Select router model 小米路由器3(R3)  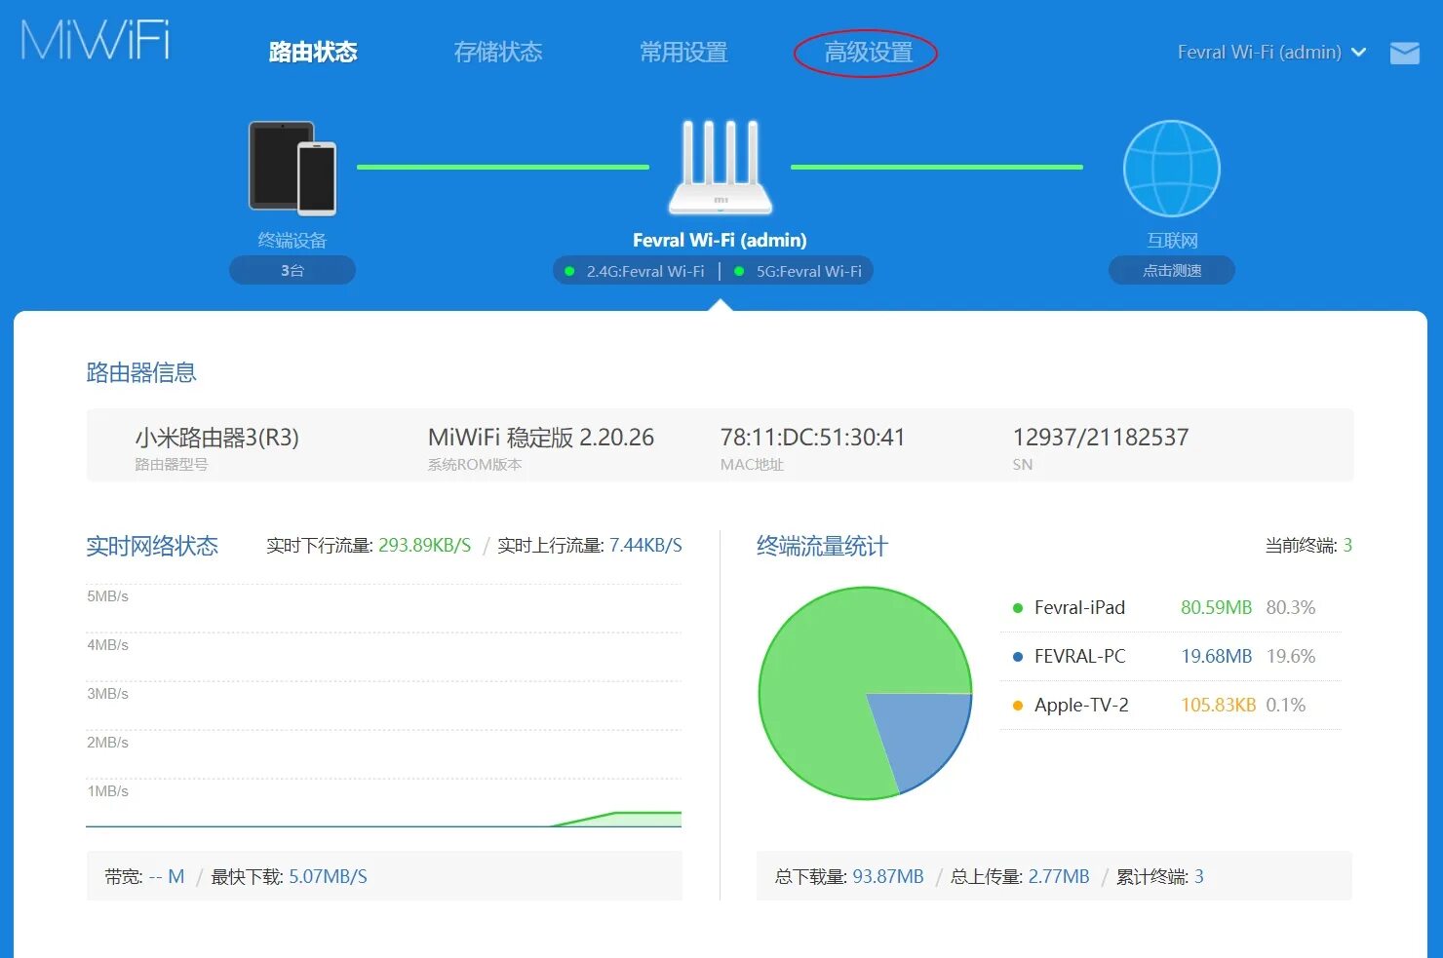(x=216, y=438)
